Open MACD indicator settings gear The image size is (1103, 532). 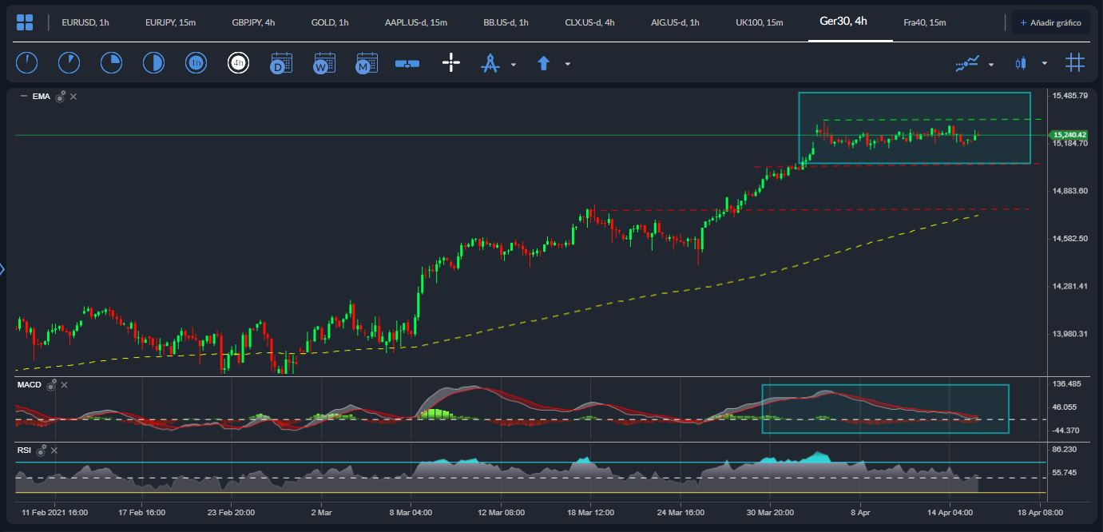[52, 385]
